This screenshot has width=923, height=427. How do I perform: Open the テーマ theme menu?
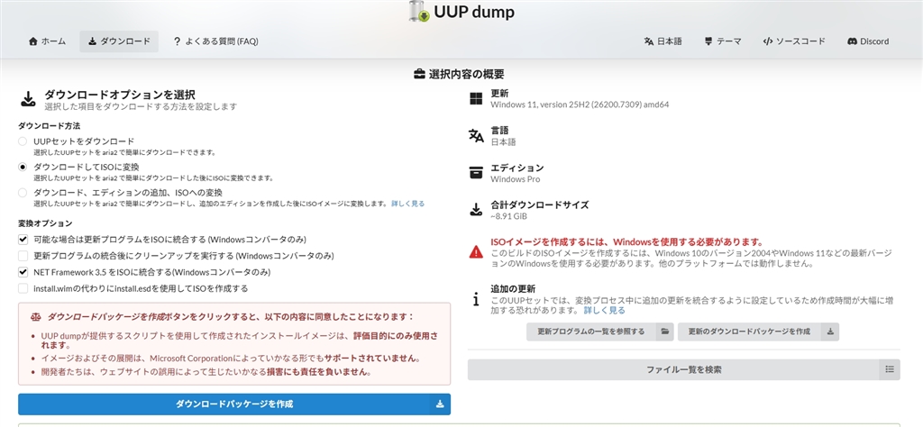[x=723, y=41]
